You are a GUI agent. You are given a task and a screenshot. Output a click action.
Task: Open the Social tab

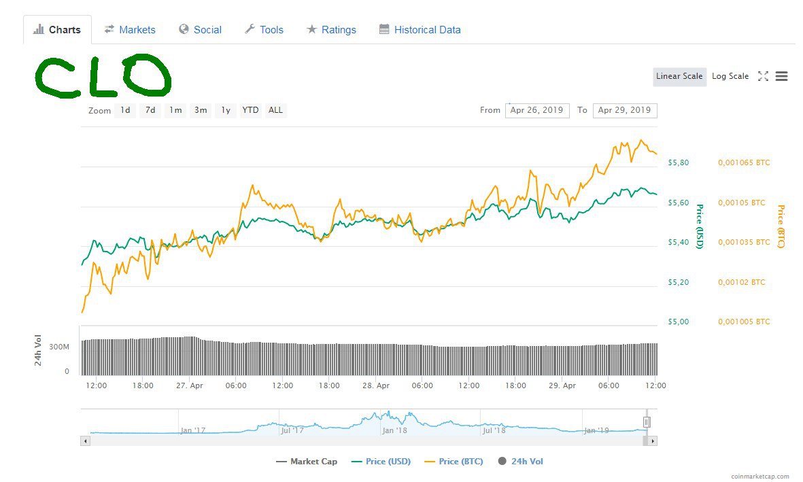pyautogui.click(x=200, y=30)
